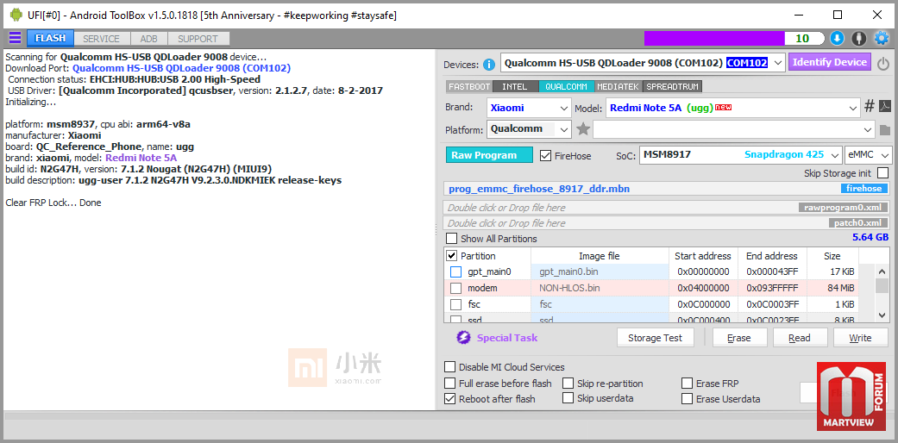The height and width of the screenshot is (443, 898).
Task: Switch to the ADB tab
Action: (149, 38)
